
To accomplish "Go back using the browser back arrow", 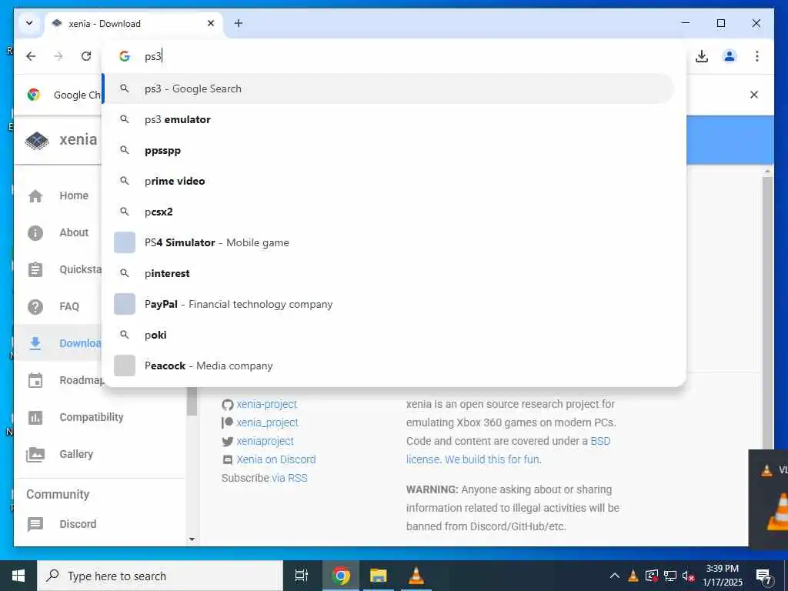I will (x=31, y=56).
